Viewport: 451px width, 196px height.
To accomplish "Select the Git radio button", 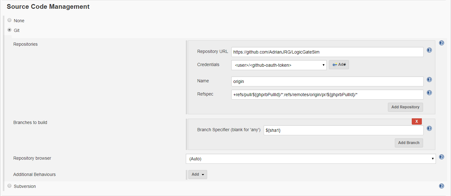I will tap(9, 29).
